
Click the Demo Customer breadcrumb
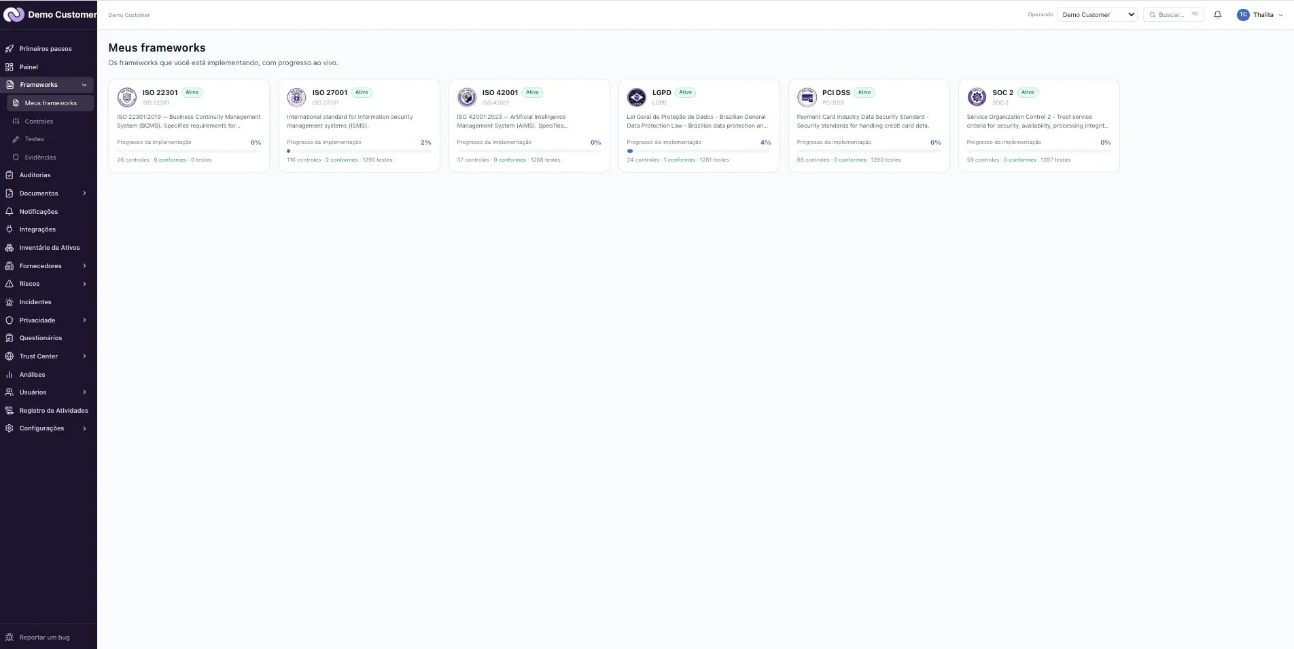pyautogui.click(x=129, y=15)
